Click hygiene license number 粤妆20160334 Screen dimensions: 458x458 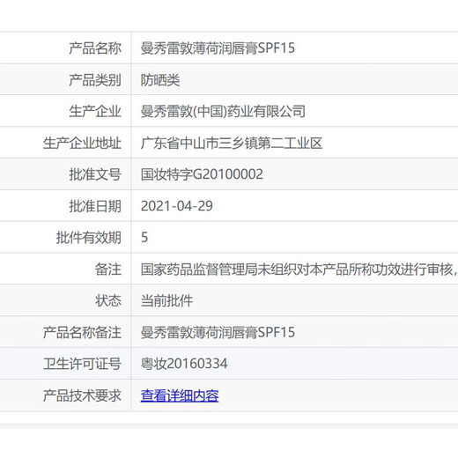click(184, 364)
